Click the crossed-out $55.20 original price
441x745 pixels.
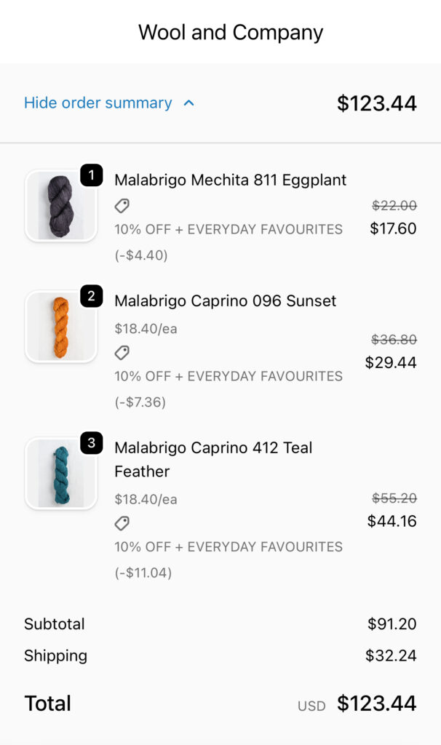click(394, 498)
